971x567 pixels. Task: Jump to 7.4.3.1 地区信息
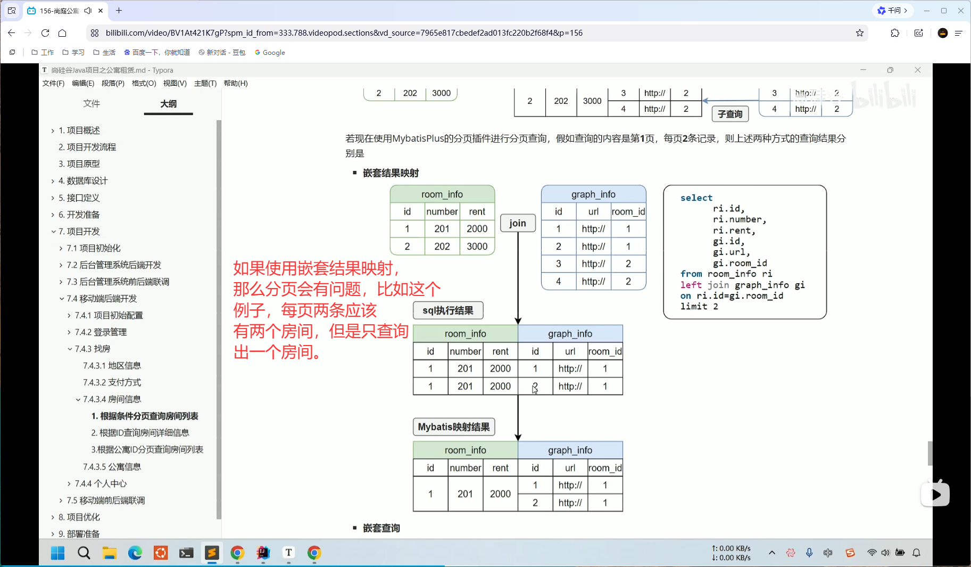tap(112, 366)
